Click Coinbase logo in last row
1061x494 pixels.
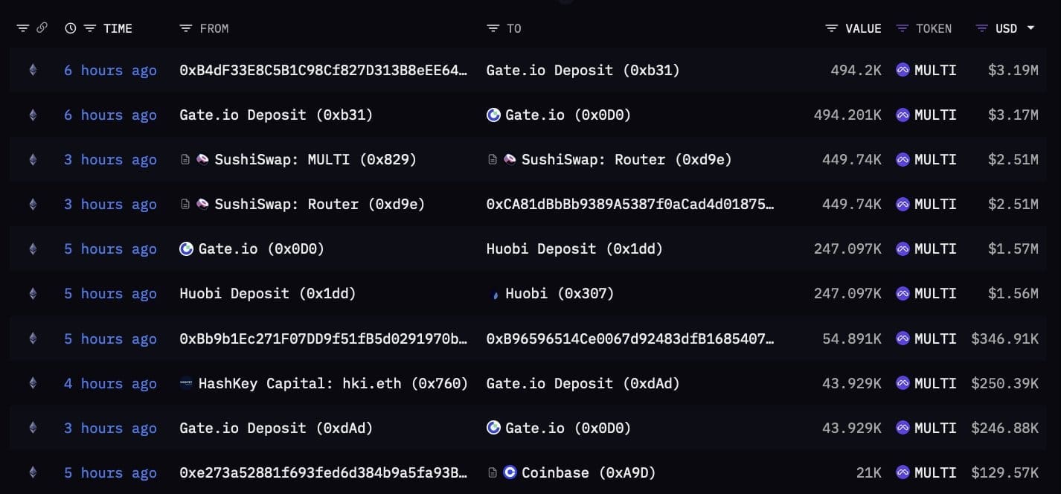click(510, 472)
